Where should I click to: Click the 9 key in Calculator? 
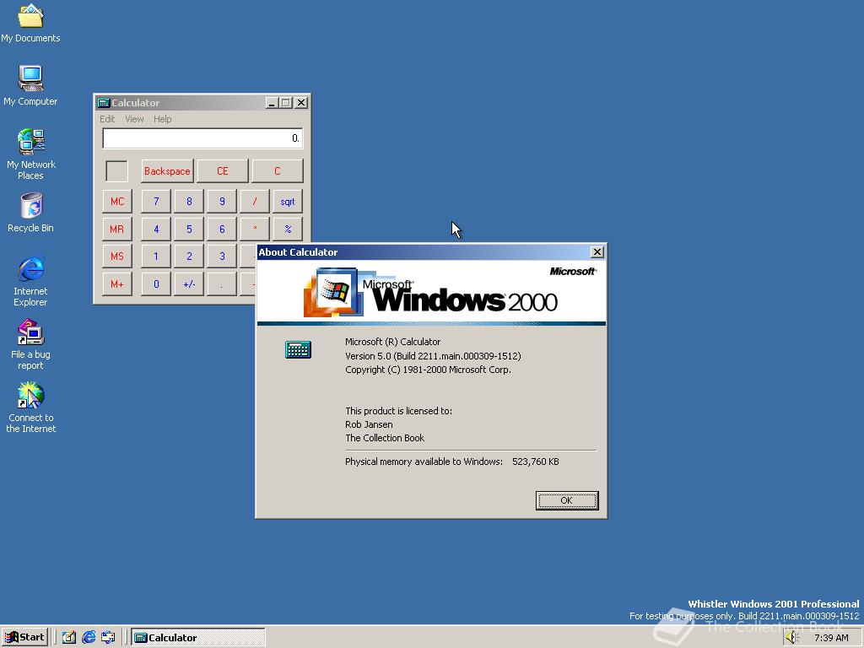click(222, 201)
